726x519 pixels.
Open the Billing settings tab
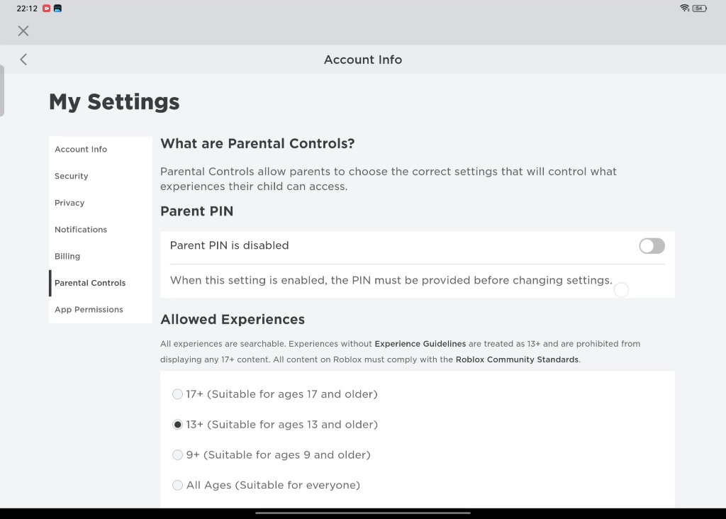point(67,257)
